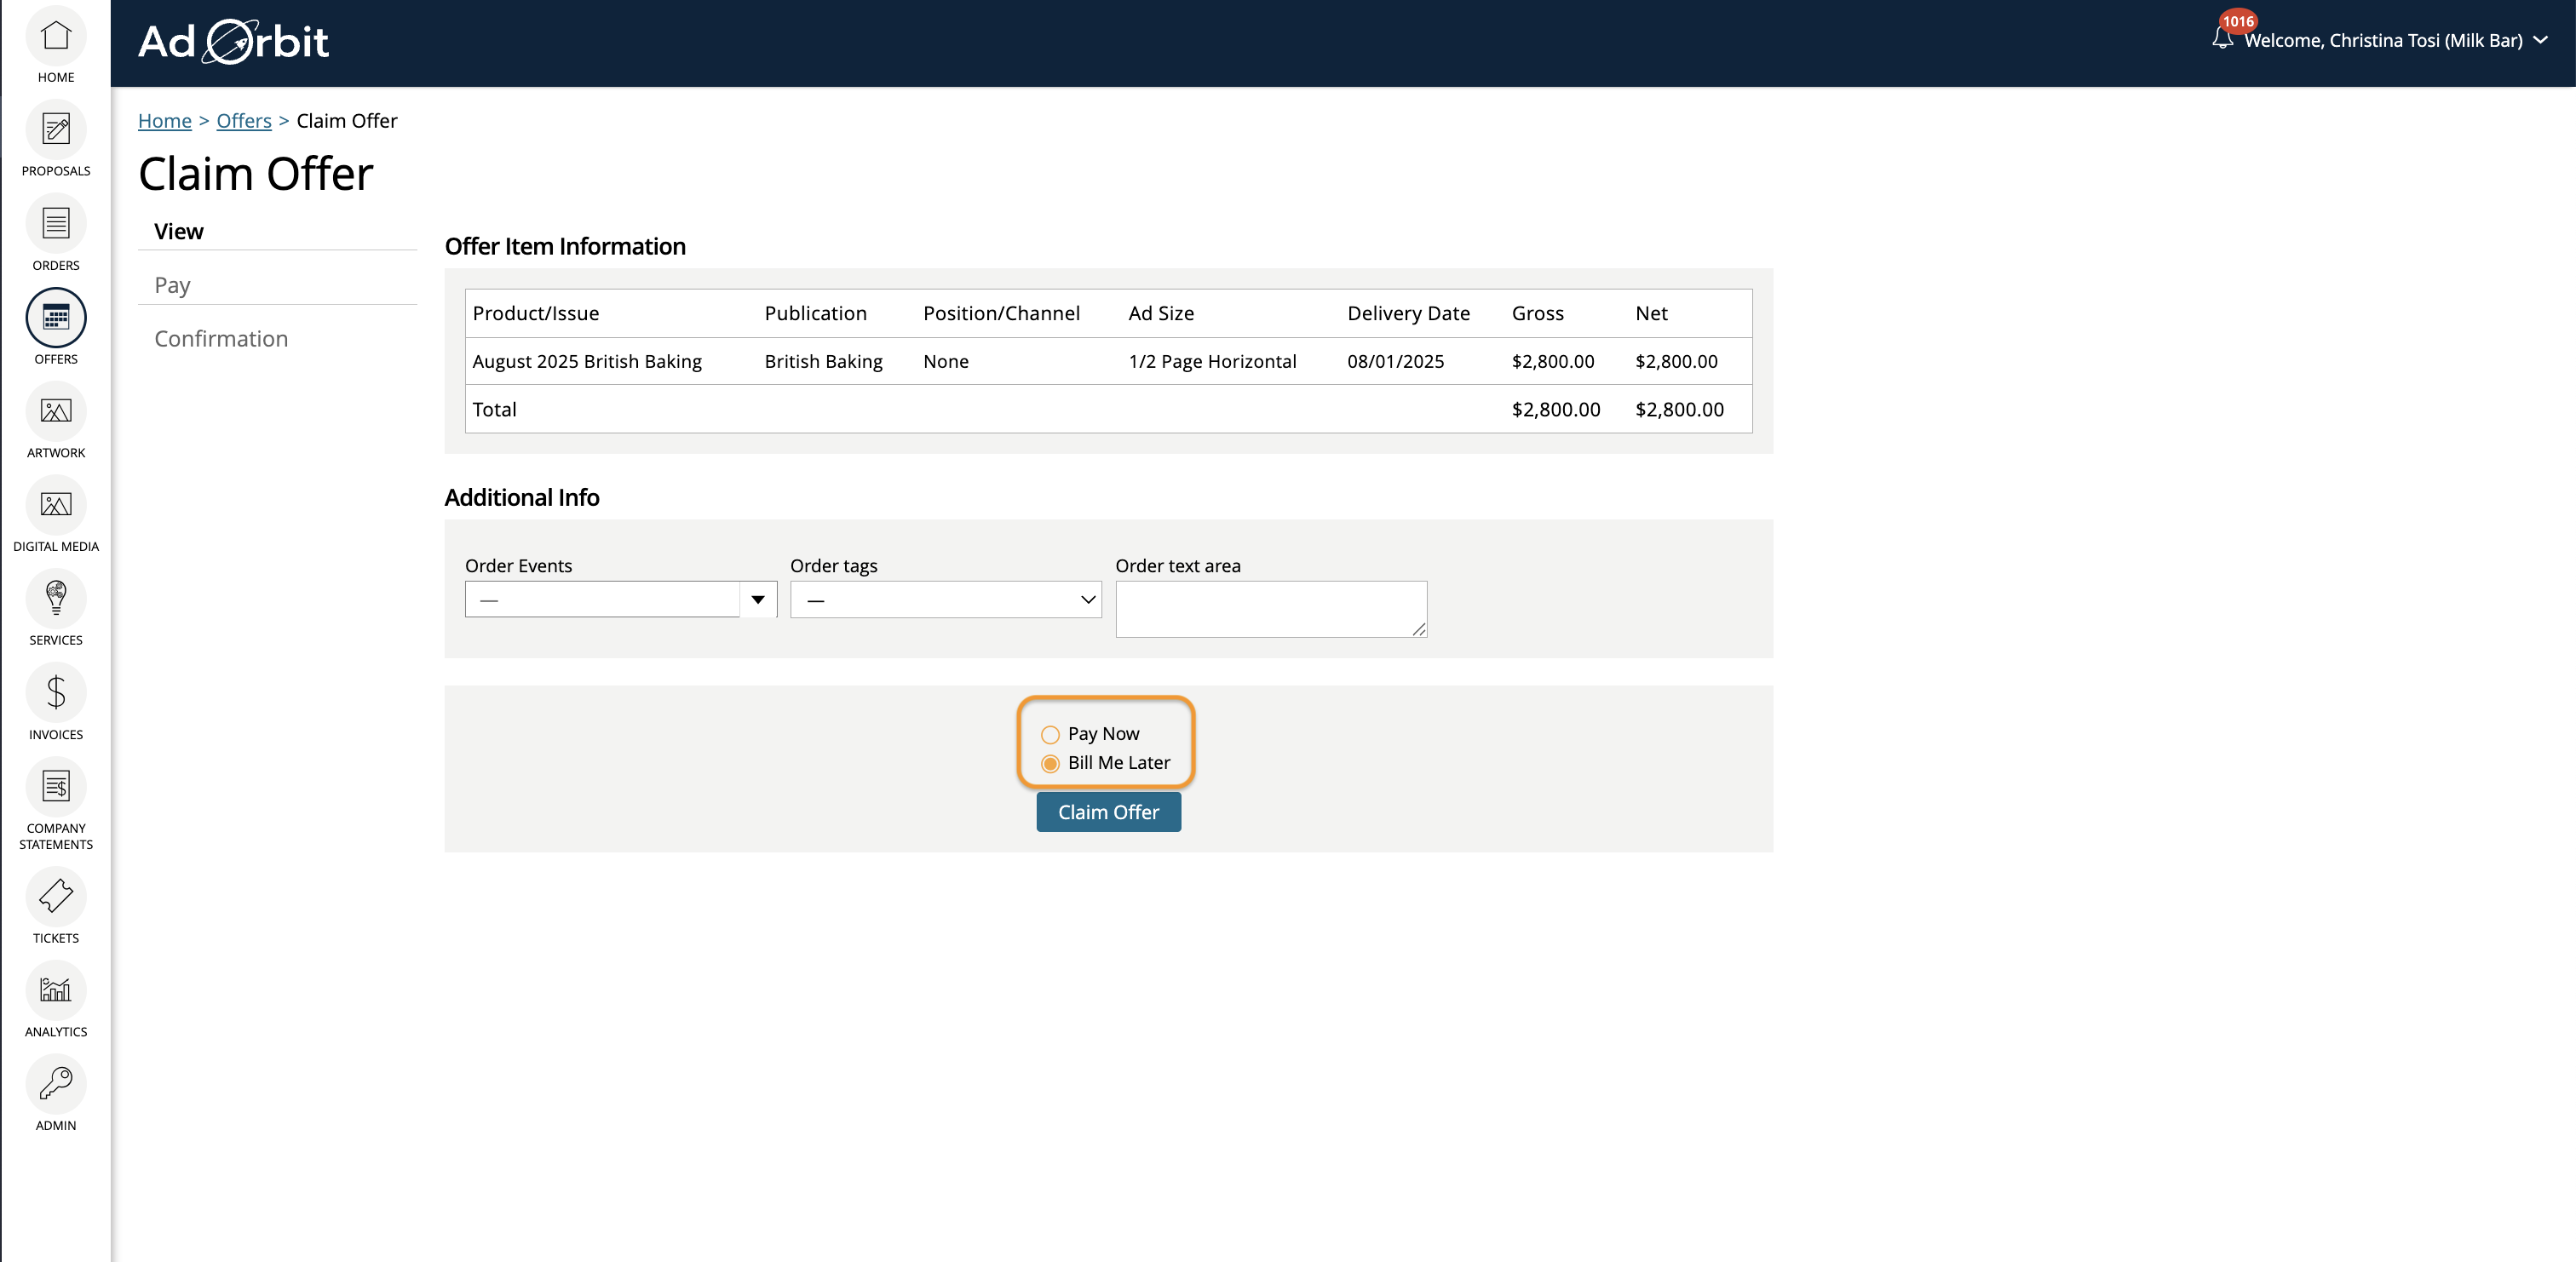Follow the Offers breadcrumb link
This screenshot has width=2576, height=1262.
pos(244,121)
